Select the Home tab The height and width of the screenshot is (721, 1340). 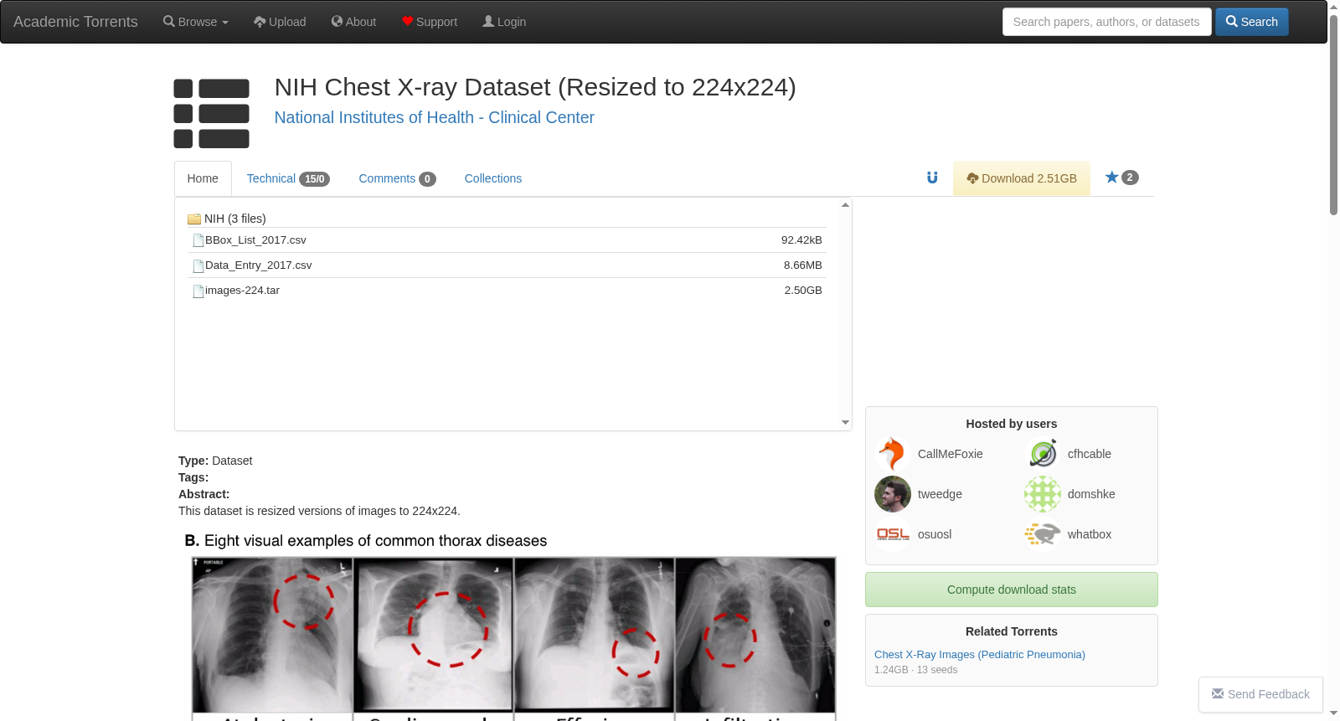point(203,178)
